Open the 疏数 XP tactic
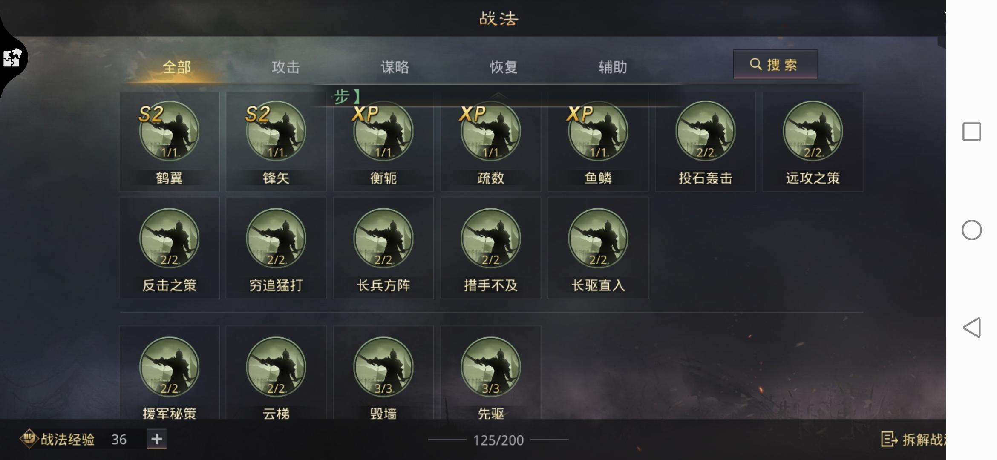The width and height of the screenshot is (997, 460). 491,131
